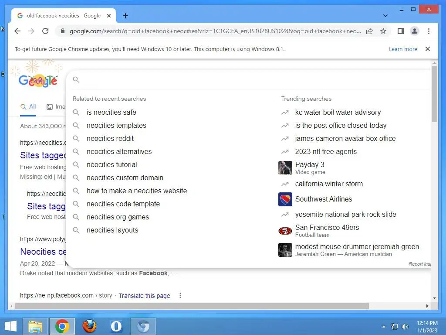Launch Opera from the taskbar
Screen dimensions: 446x335
(116, 326)
